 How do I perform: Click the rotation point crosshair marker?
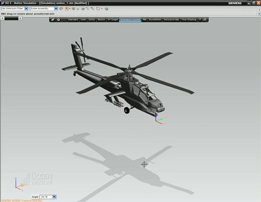[x=144, y=164]
